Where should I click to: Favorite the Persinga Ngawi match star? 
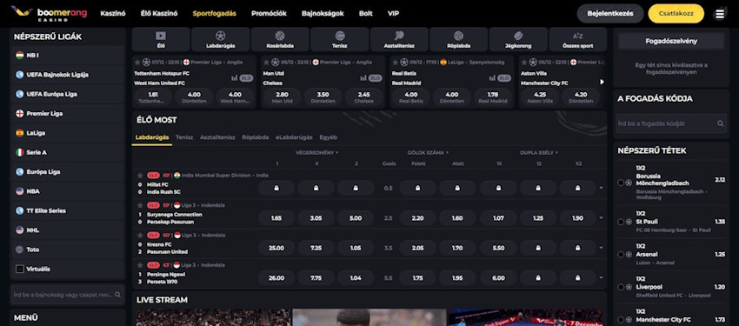tap(140, 265)
